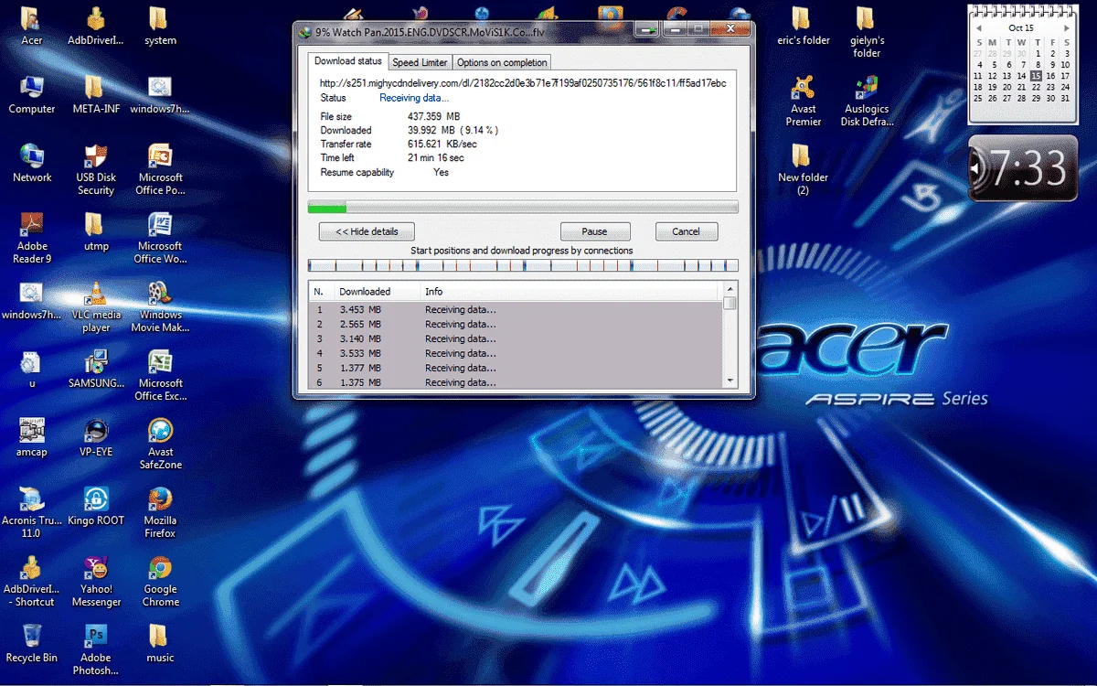Click the 615.621 KB/sec transfer rate value
Viewport: 1097px width, 686px height.
(442, 144)
